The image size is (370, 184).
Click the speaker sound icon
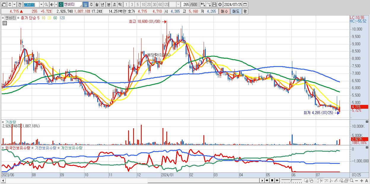(x=52, y=4)
